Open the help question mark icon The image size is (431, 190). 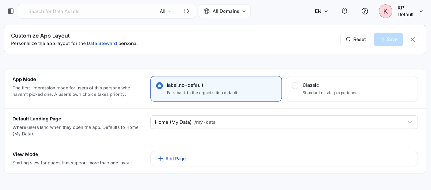coord(365,11)
